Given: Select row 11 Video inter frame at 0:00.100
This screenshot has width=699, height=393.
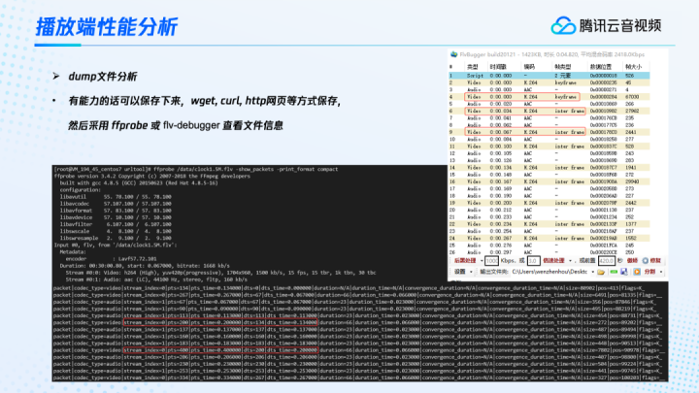Looking at the screenshot, I should click(x=549, y=147).
